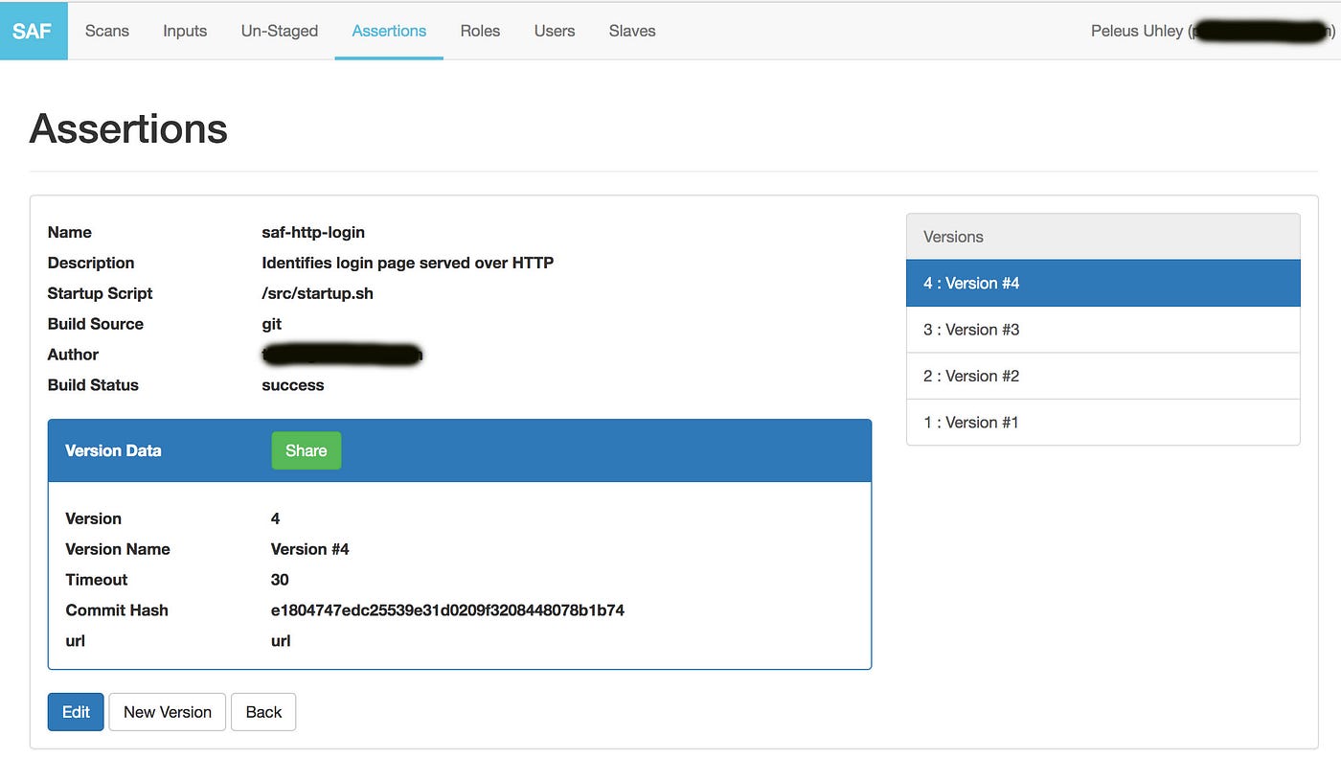
Task: Select the Assertions tab
Action: pos(389,30)
